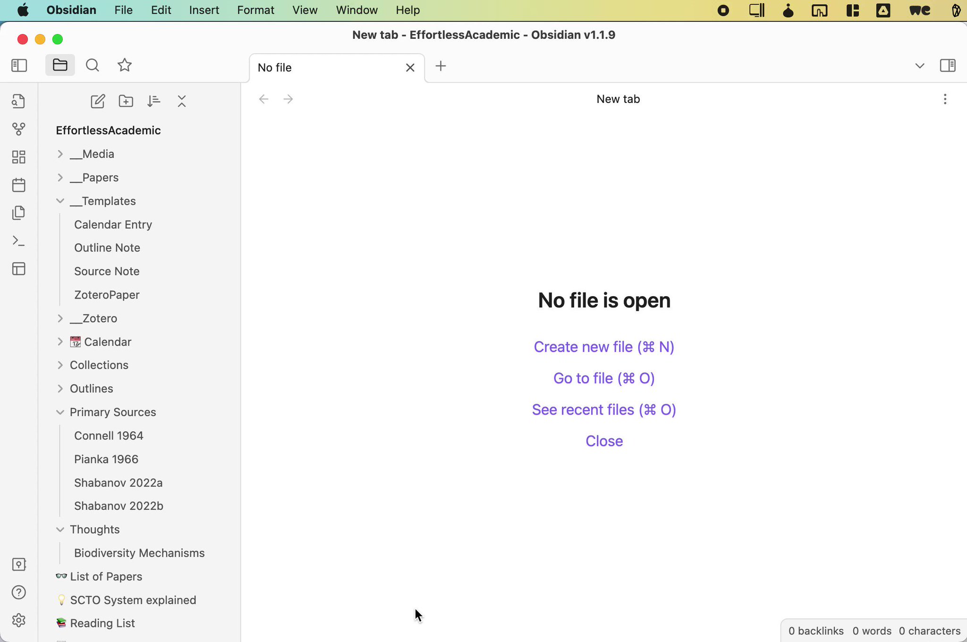This screenshot has width=967, height=642.
Task: Expand the __Zotero folder
Action: [59, 318]
